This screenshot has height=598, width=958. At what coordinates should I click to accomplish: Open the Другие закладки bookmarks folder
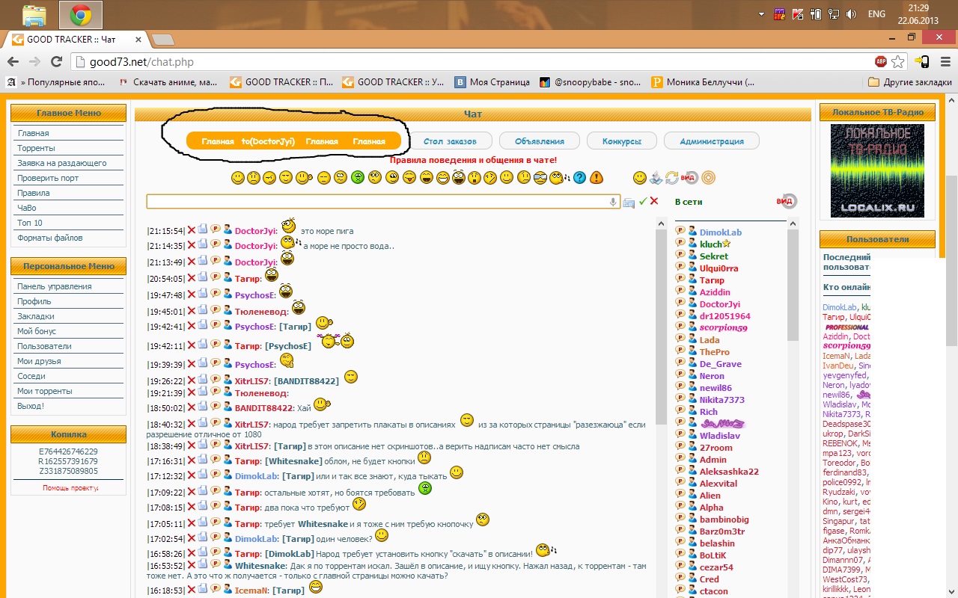coord(910,82)
